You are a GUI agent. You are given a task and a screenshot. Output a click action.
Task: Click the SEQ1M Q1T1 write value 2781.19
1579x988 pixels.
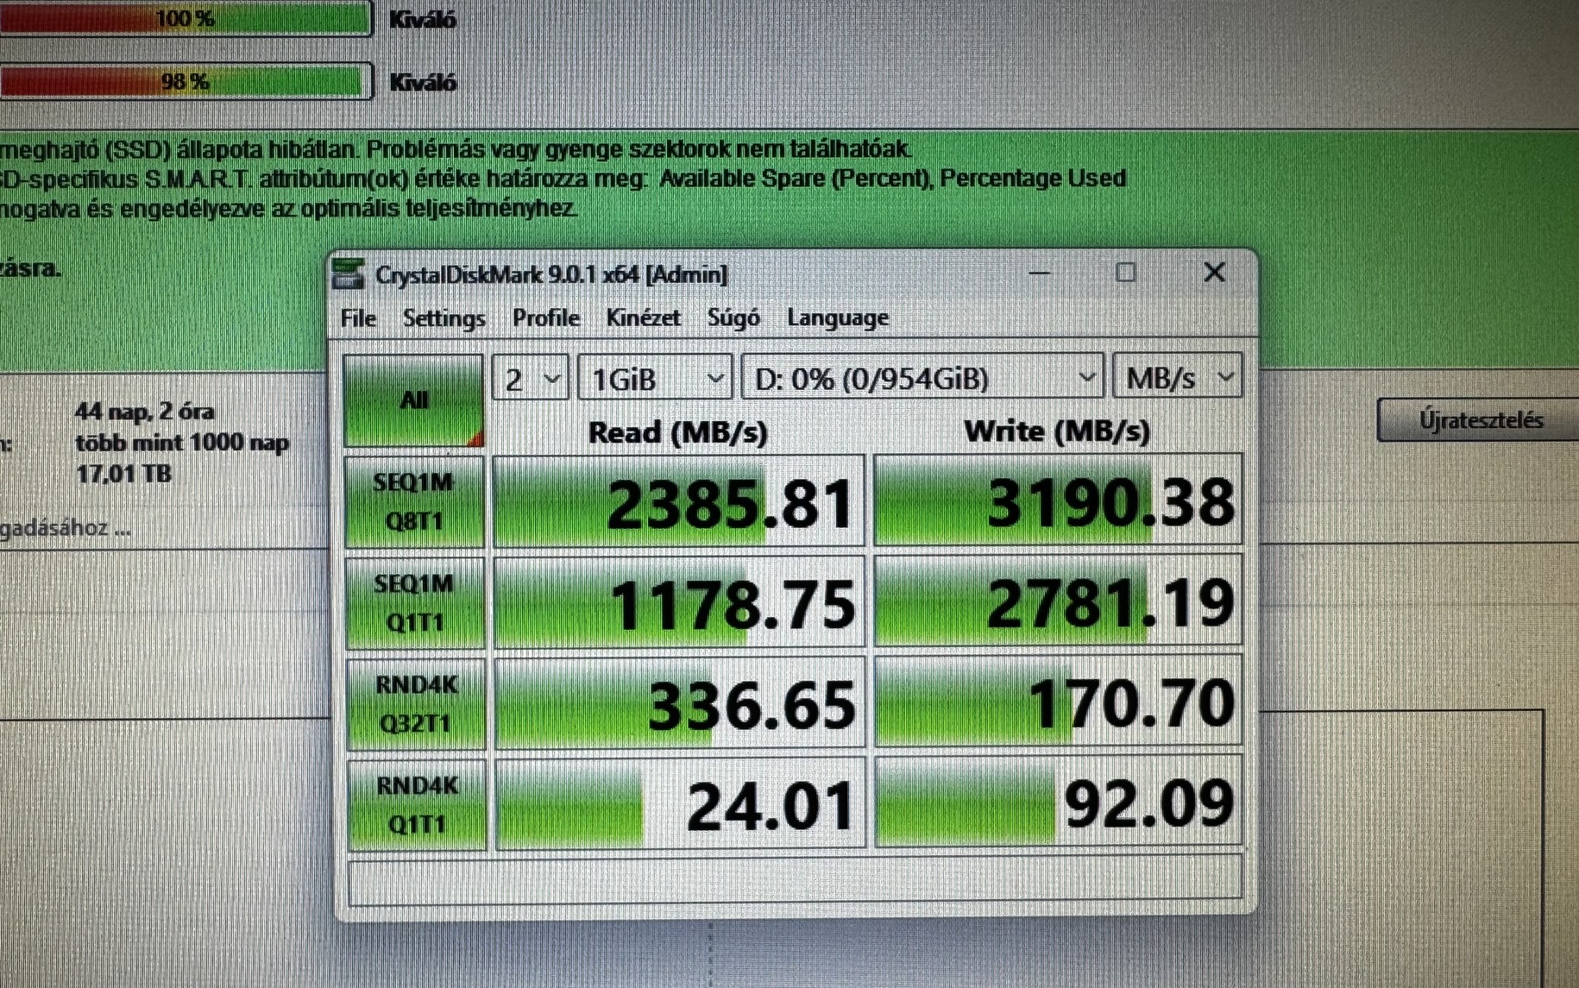1058,601
